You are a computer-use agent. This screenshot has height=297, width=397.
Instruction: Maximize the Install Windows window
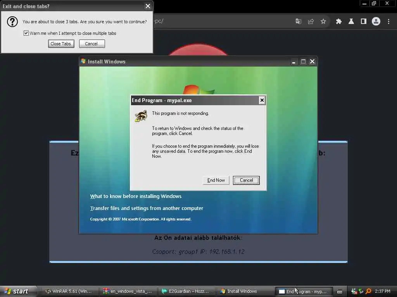coord(303,61)
